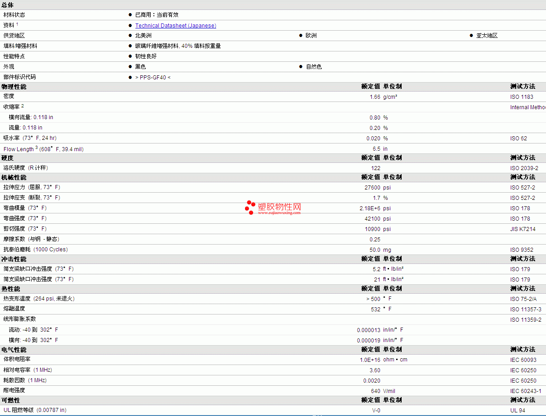Select the 总体 section header

tap(8, 5)
